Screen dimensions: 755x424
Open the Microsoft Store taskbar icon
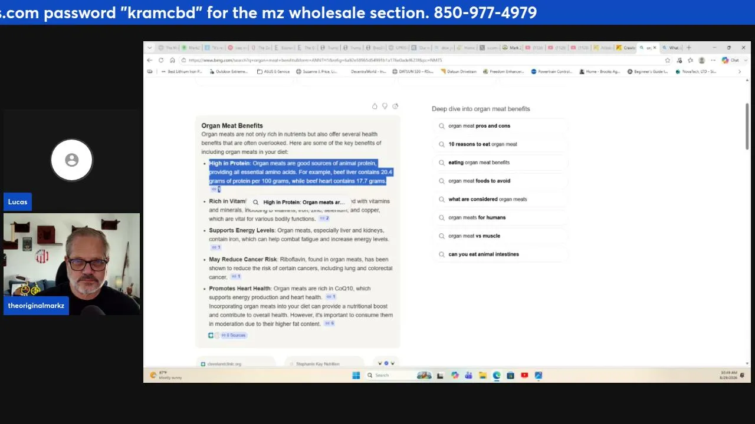click(510, 375)
